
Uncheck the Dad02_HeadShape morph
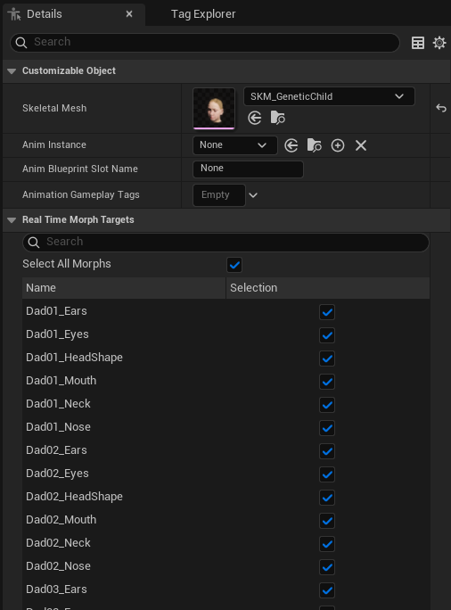(327, 498)
